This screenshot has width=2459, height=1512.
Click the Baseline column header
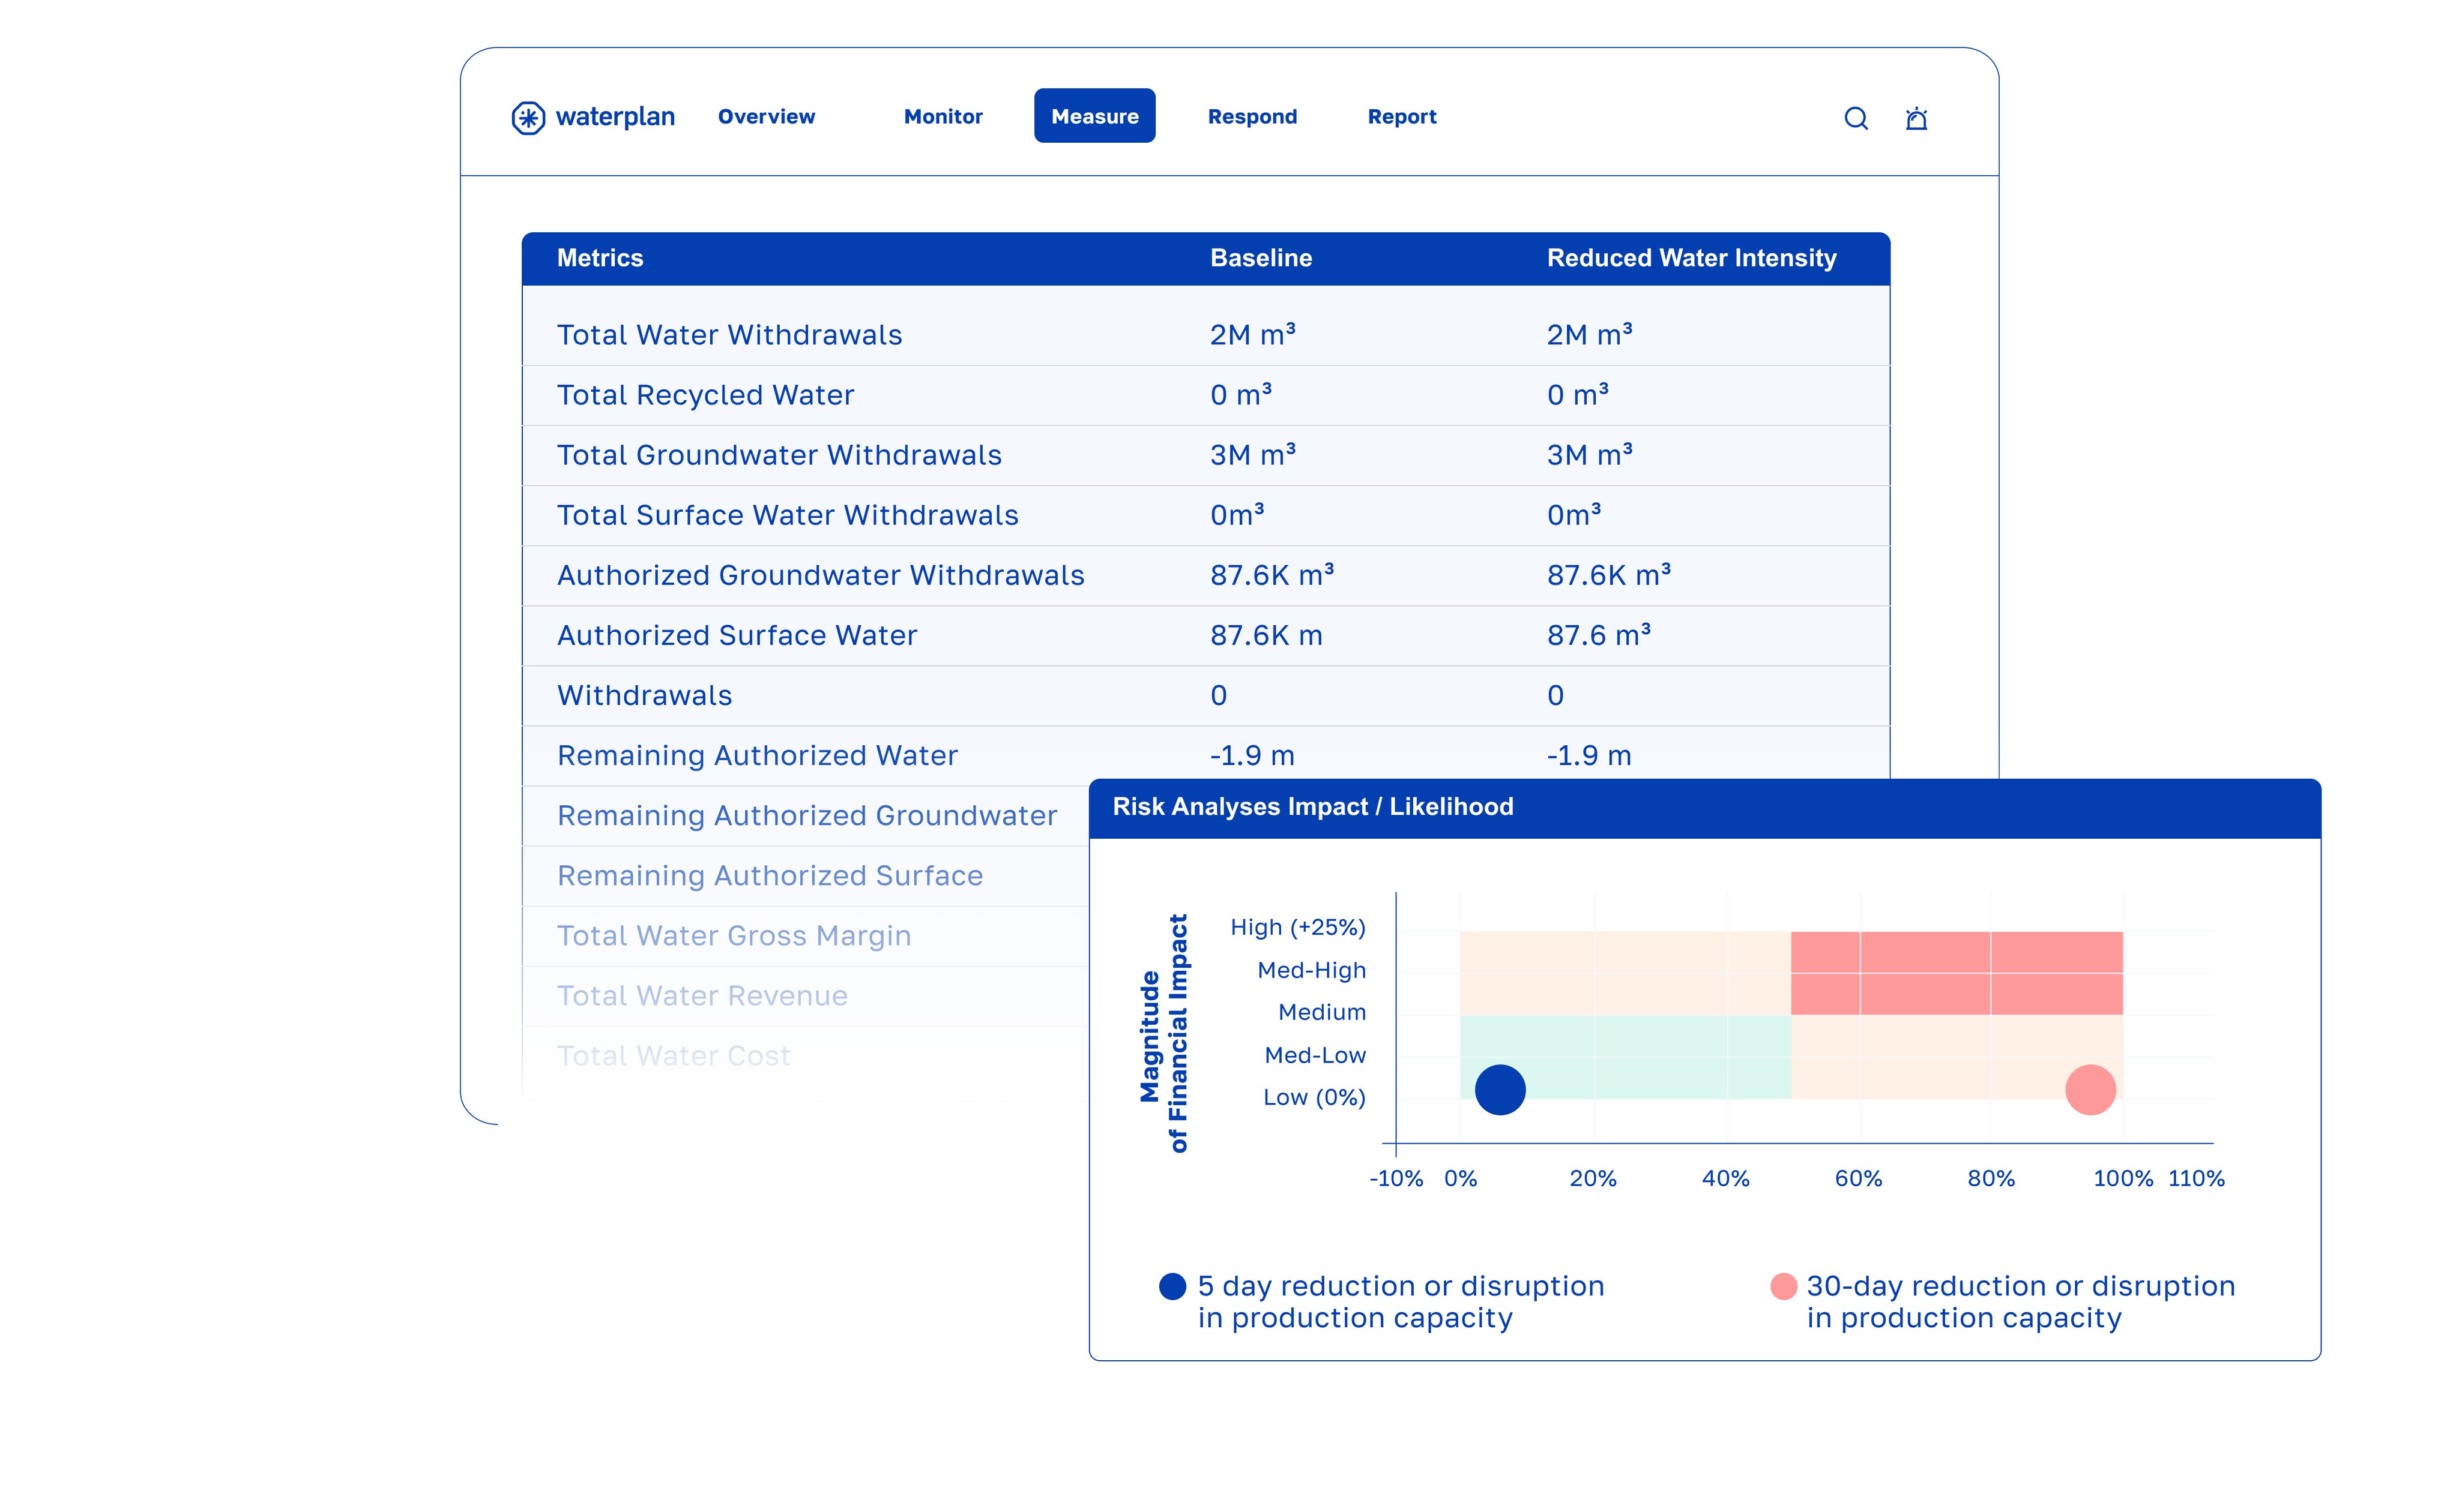[1261, 258]
